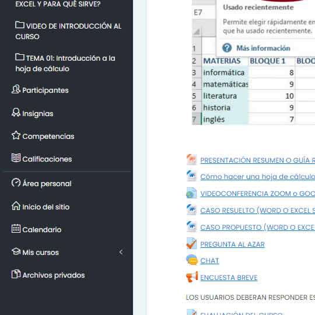Open VIDEO DE INTRODUCCIÓN AL CURSO section

click(68, 31)
